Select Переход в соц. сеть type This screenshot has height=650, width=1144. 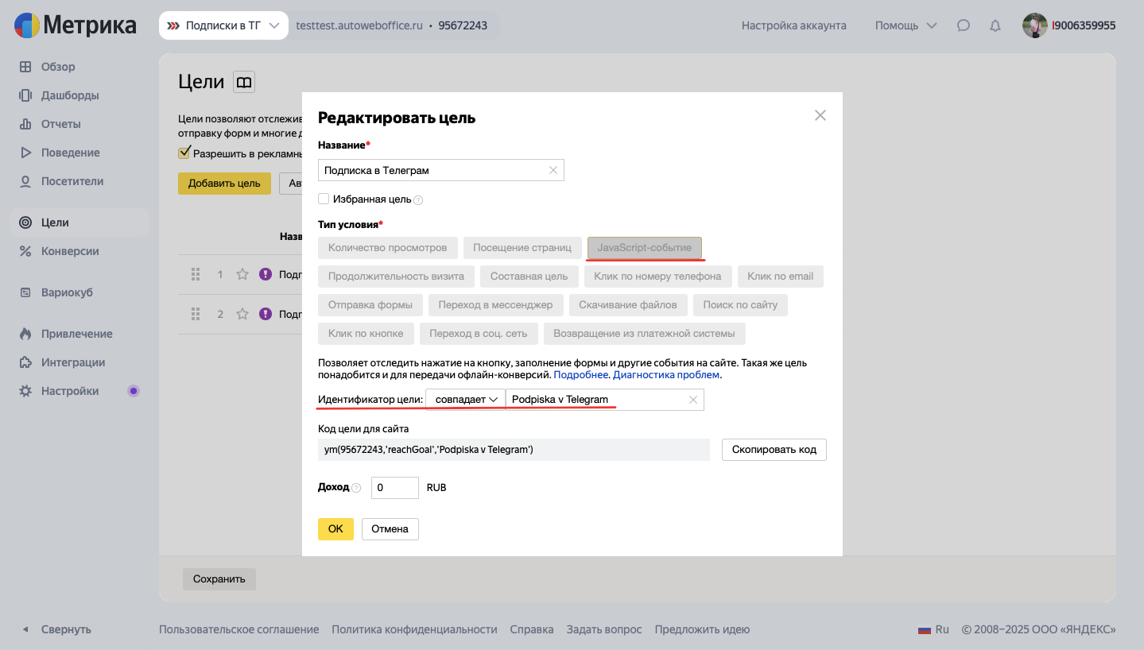pos(479,334)
